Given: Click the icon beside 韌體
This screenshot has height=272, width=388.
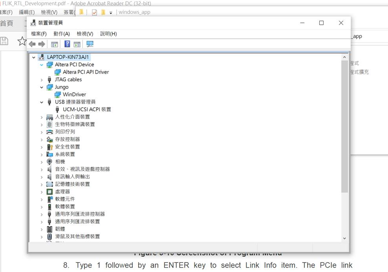Looking at the screenshot, I should [49, 229].
